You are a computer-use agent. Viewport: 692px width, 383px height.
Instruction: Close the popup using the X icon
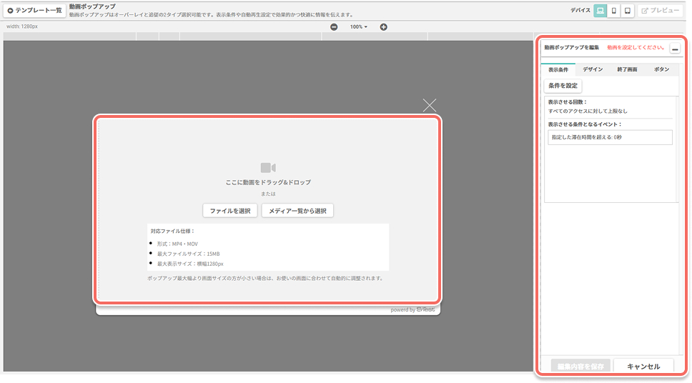click(430, 105)
